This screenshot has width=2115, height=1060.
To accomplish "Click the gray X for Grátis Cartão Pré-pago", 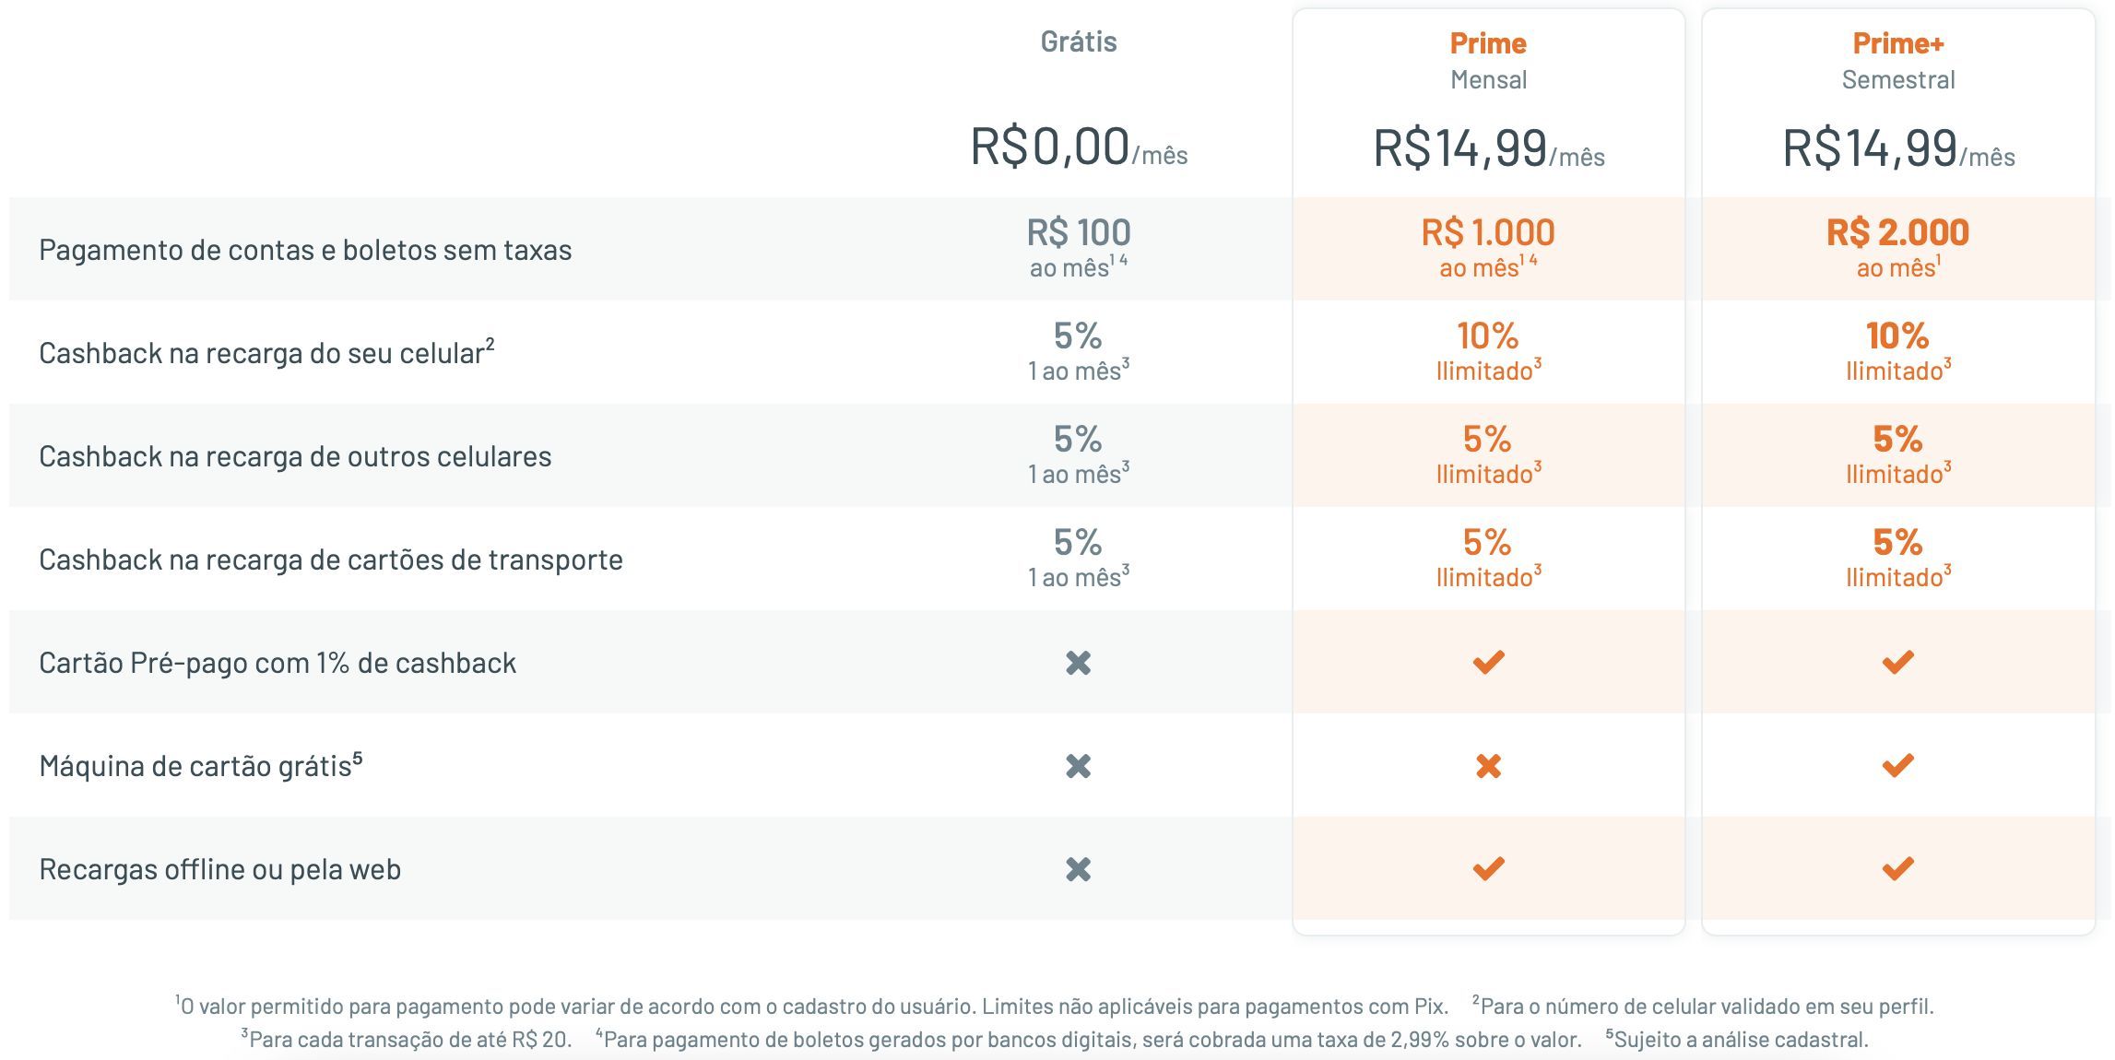I will click(x=1078, y=663).
